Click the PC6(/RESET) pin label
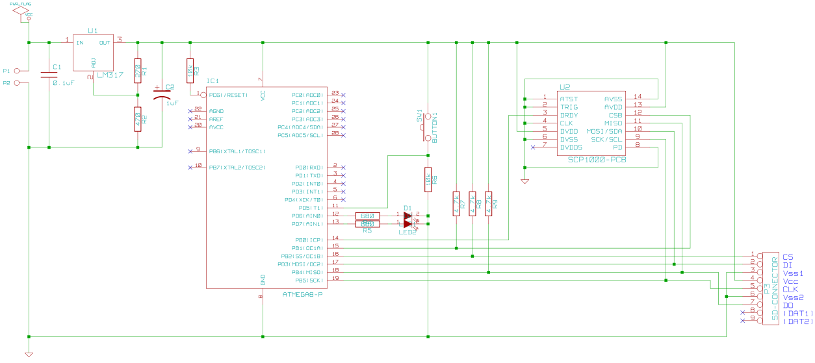 click(x=227, y=95)
